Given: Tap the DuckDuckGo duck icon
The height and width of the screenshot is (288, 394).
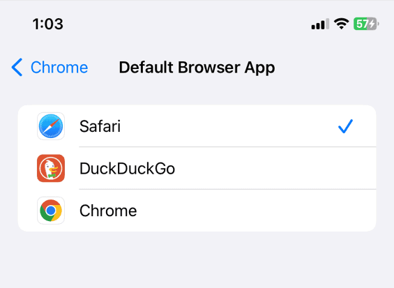Looking at the screenshot, I should [51, 168].
